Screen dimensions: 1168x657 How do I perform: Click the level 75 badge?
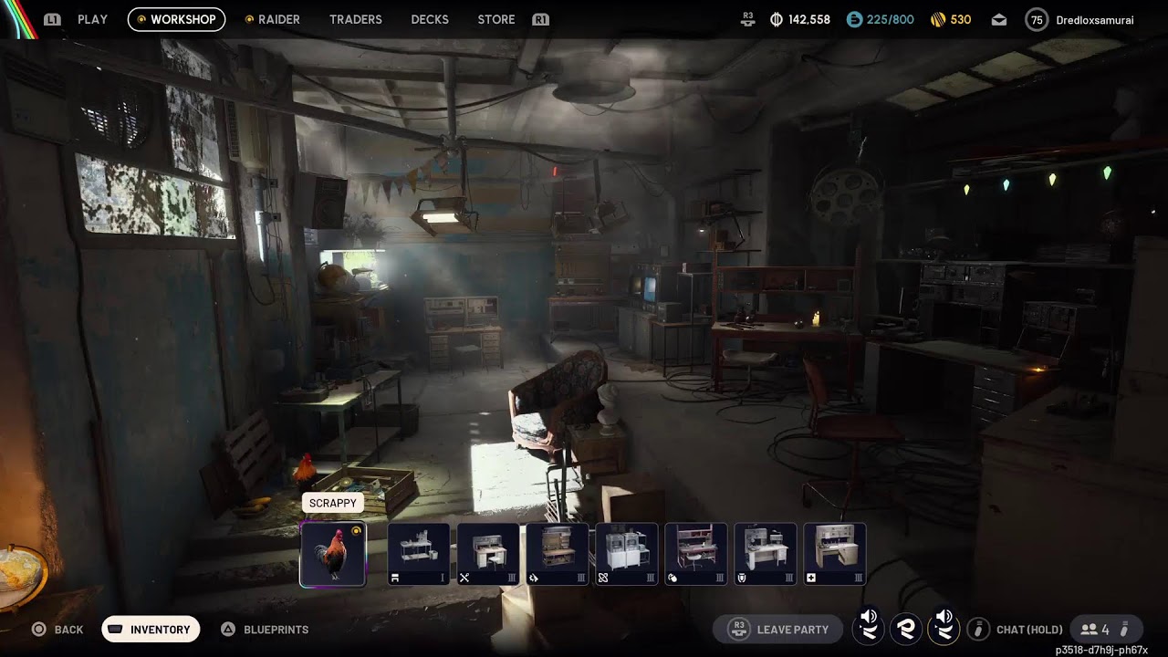(x=1037, y=19)
